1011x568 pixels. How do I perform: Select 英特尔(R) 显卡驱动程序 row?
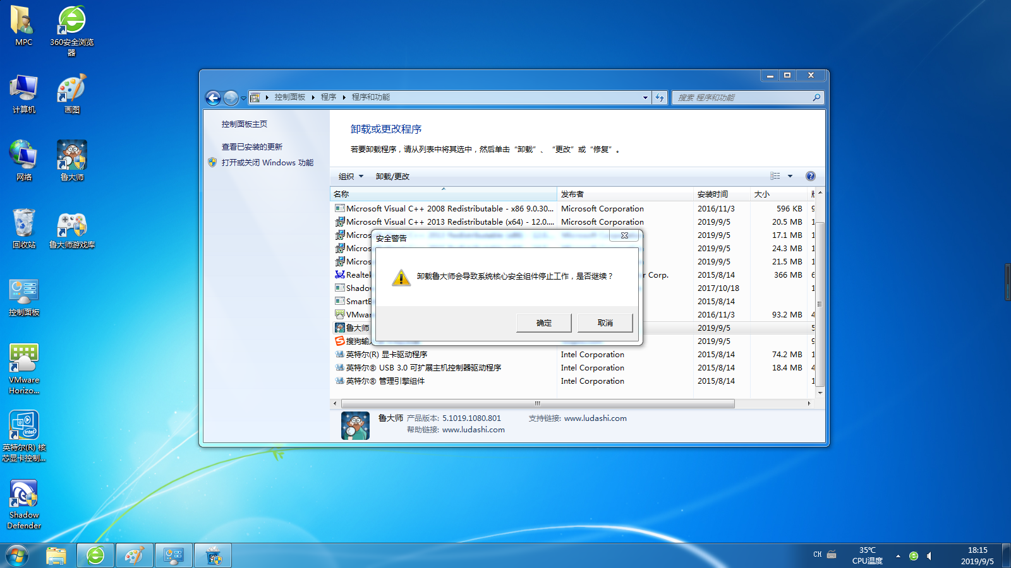pos(572,354)
